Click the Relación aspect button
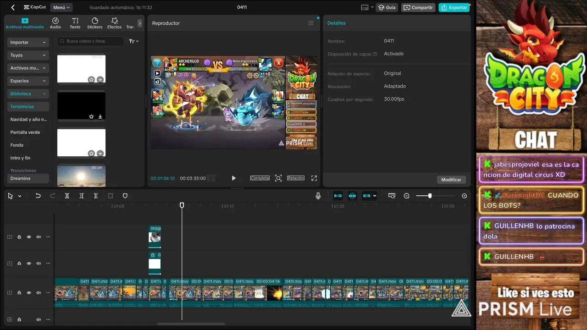This screenshot has width=587, height=330. 296,178
